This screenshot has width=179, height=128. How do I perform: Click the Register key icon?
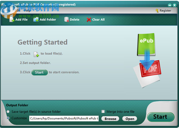tap(157, 11)
